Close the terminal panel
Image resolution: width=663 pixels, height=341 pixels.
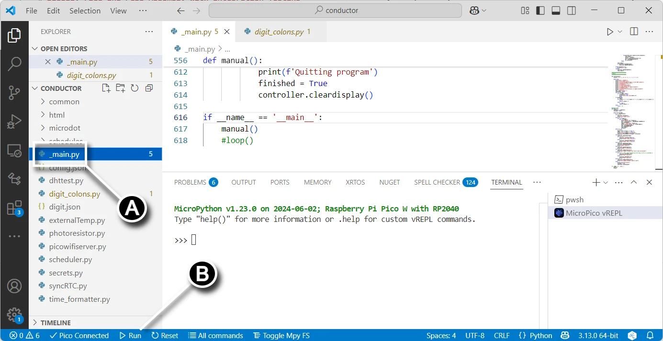click(649, 182)
